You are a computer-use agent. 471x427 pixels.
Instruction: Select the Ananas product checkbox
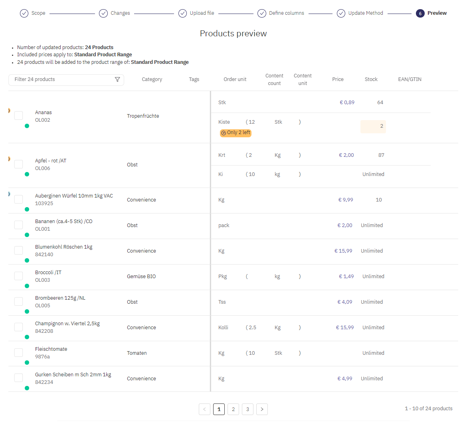(19, 116)
